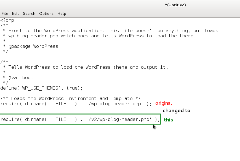240x161 pixels.
Task: Click the original require line with '/wp-blog-header.php'
Action: point(76,104)
